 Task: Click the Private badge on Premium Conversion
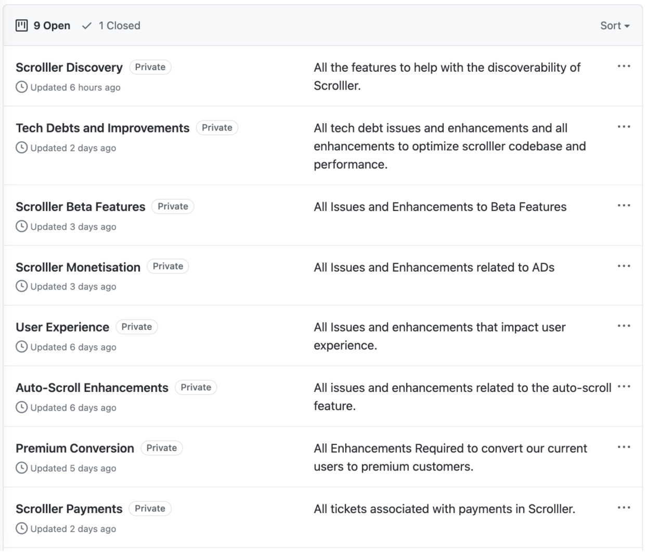tap(162, 448)
